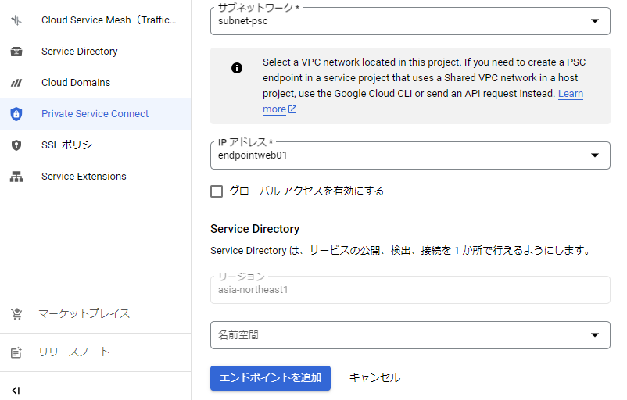Click the Cloud Service Mesh icon
Screen dimensions: 627x400
pyautogui.click(x=16, y=20)
